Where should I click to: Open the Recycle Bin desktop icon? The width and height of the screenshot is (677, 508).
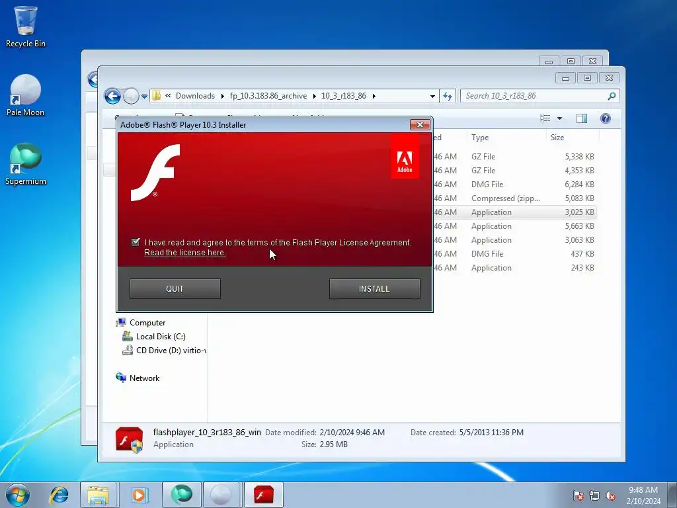(26, 26)
